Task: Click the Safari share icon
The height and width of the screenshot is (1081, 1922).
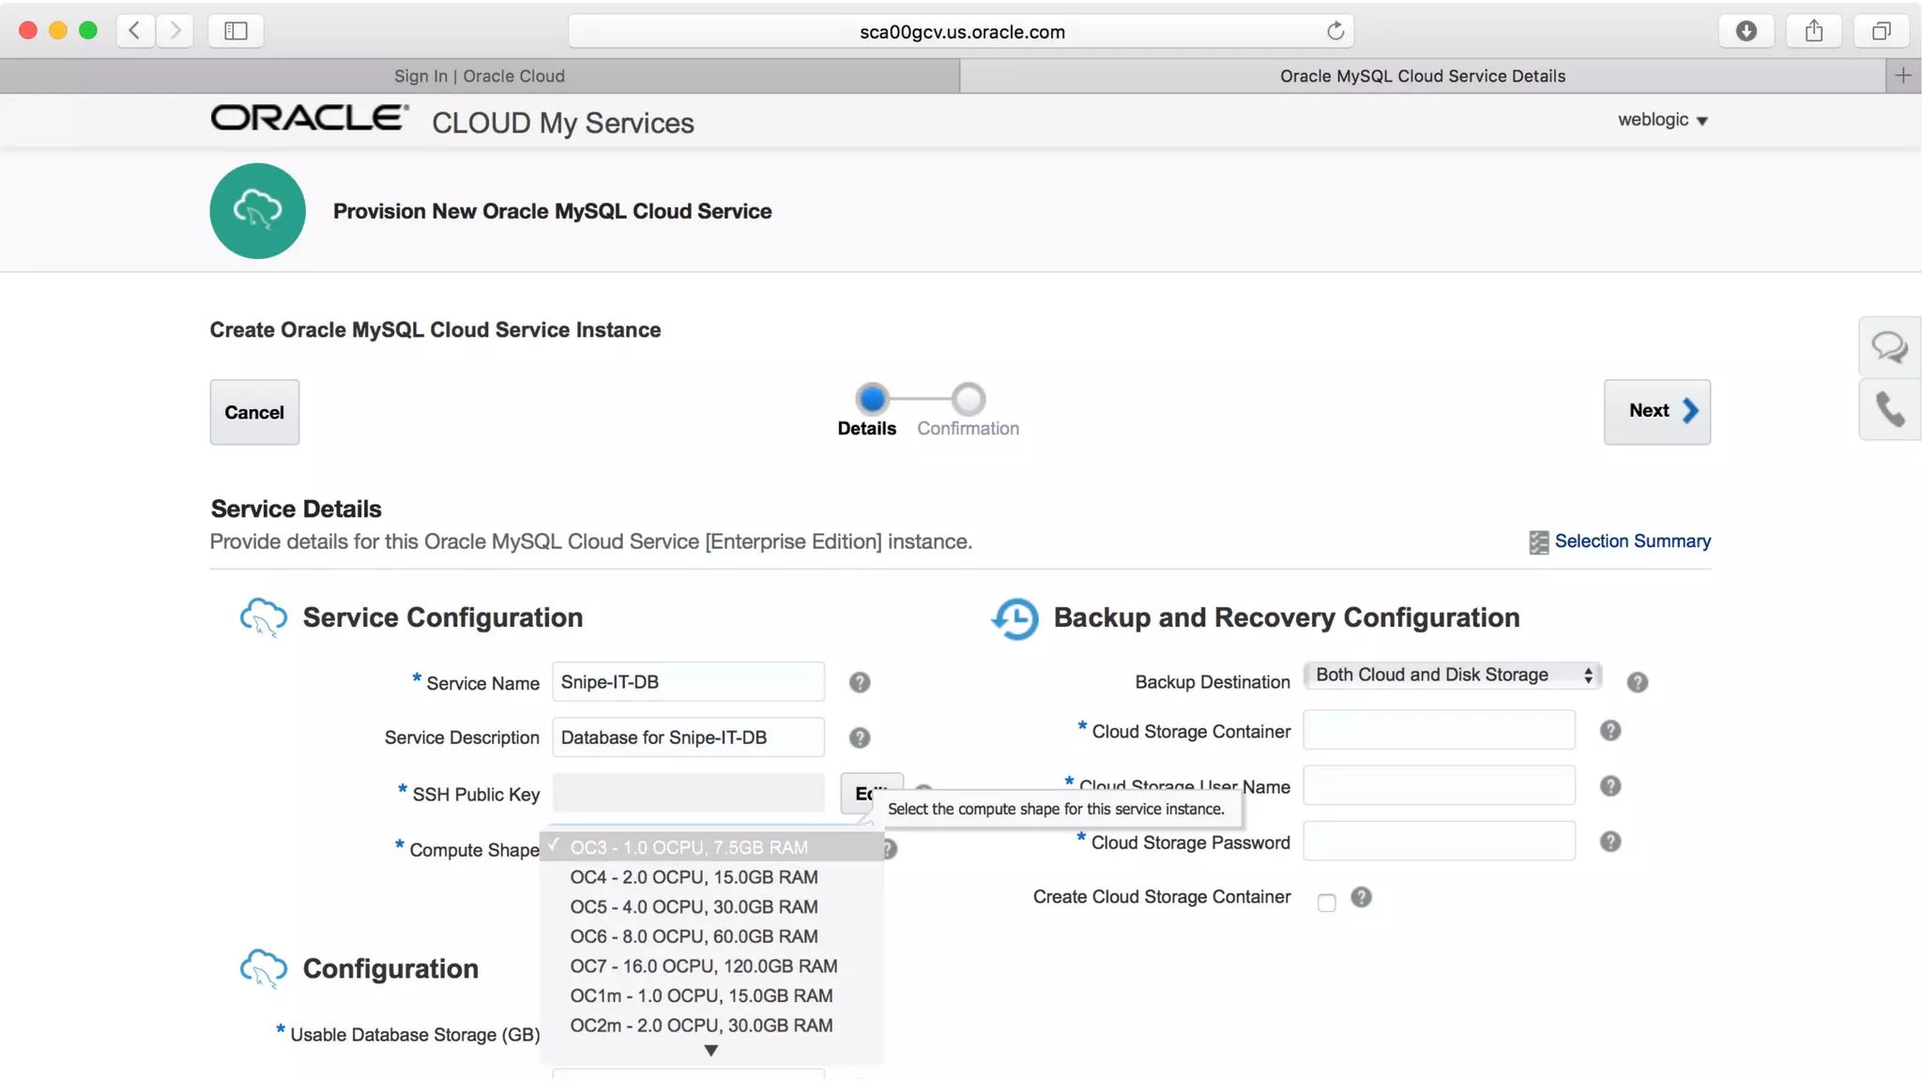Action: click(x=1813, y=31)
